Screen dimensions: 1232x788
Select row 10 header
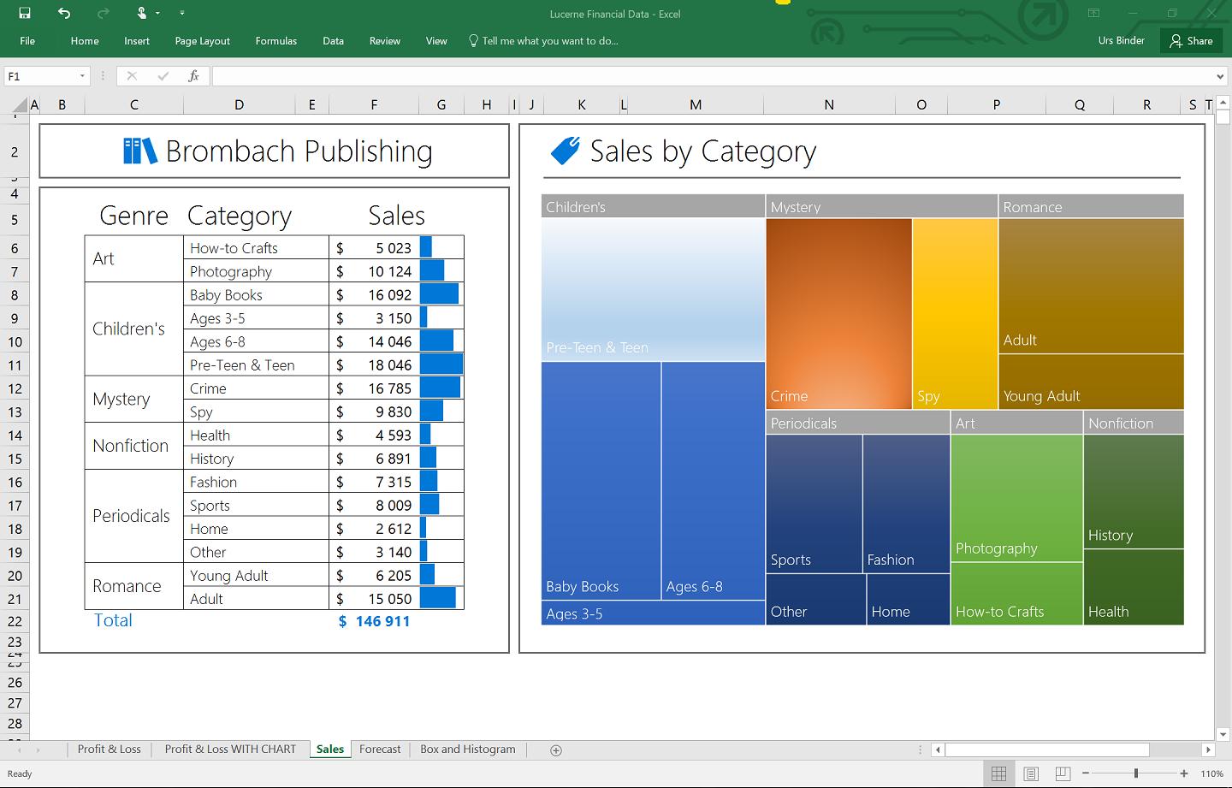15,341
